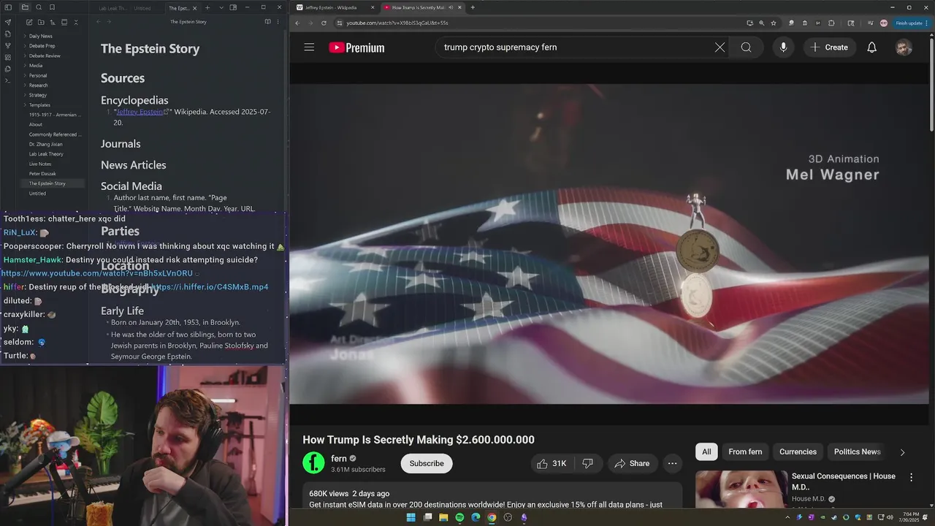Create a new folder in the Obsidian explorer
The height and width of the screenshot is (526, 935).
click(x=41, y=23)
